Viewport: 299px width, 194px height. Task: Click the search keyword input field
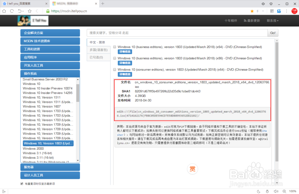click(x=177, y=33)
